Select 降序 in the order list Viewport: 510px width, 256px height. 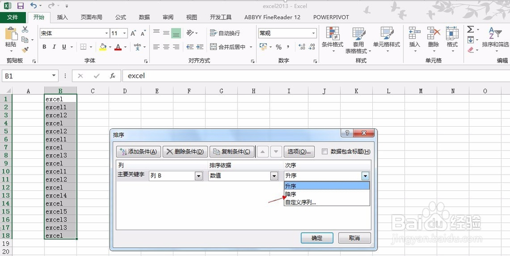327,194
